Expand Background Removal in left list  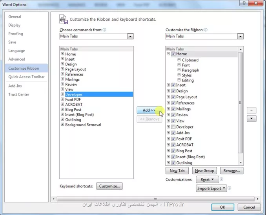click(62, 125)
